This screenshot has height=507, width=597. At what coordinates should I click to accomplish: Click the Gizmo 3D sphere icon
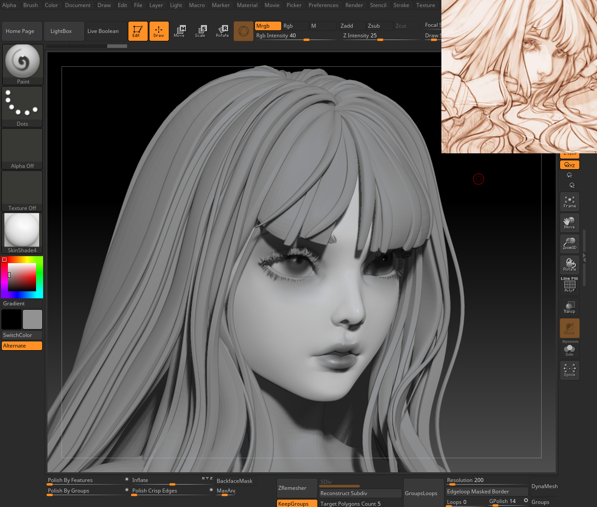pos(244,31)
